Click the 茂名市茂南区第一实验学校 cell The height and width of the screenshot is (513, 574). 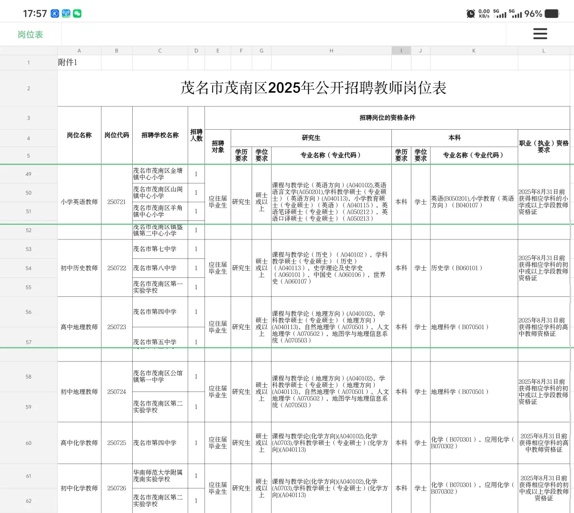[160, 287]
